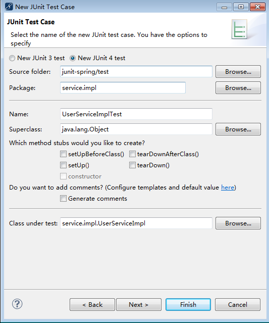Click the Spring title bar icon
The width and height of the screenshot is (269, 323).
[x=9, y=7]
